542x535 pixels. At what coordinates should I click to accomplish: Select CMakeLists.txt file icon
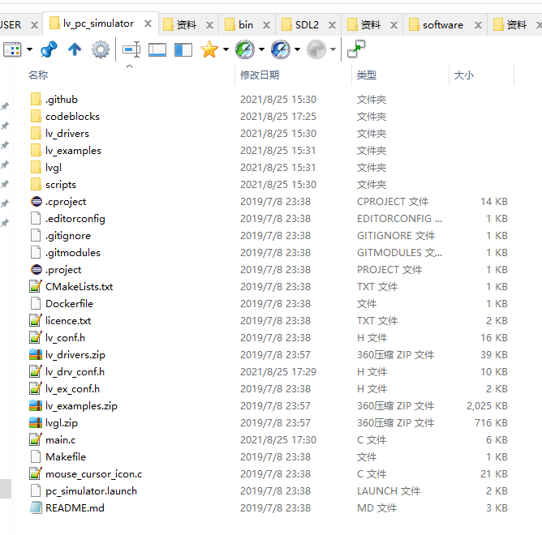[36, 287]
